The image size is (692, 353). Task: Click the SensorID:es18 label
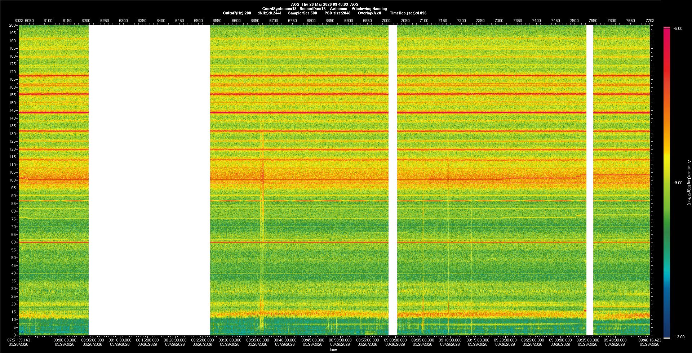(x=312, y=9)
